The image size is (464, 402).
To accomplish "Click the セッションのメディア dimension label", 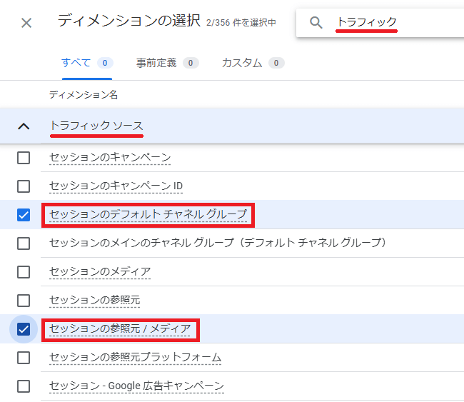I will pos(100,272).
